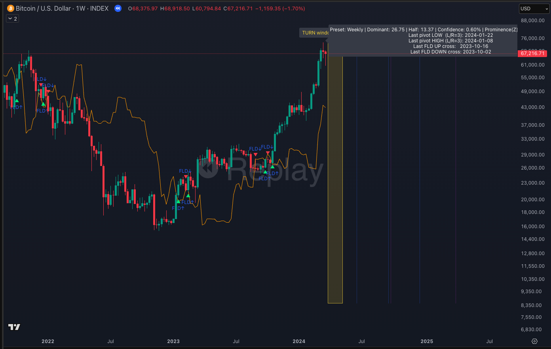Click the 2023 label on time axis
The image size is (551, 349).
pos(173,341)
